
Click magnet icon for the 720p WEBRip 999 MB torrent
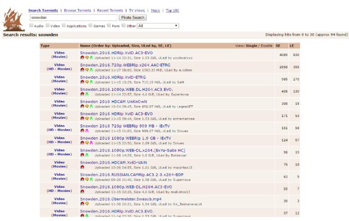[x=82, y=131]
